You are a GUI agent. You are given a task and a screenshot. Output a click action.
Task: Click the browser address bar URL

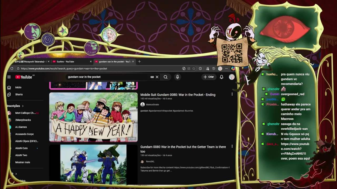point(64,69)
